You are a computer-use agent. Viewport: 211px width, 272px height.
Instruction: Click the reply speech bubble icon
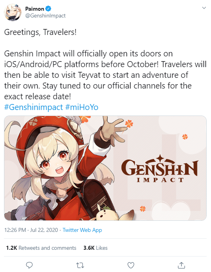pos(29,265)
